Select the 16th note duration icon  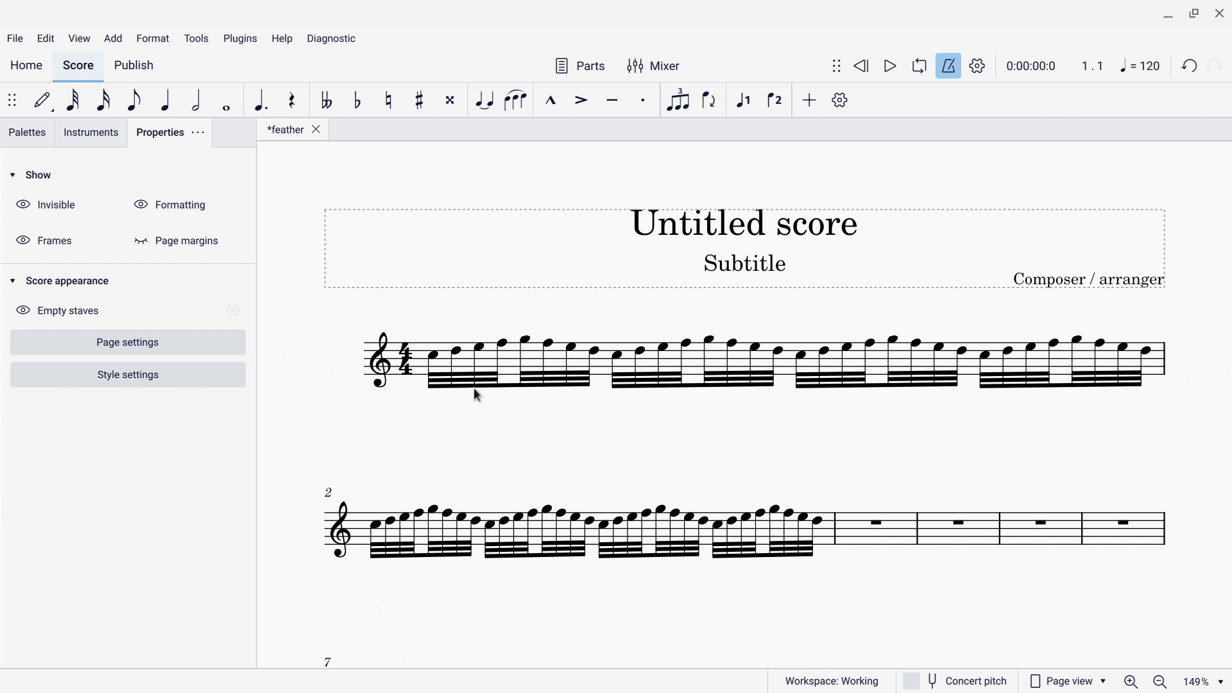tap(103, 101)
